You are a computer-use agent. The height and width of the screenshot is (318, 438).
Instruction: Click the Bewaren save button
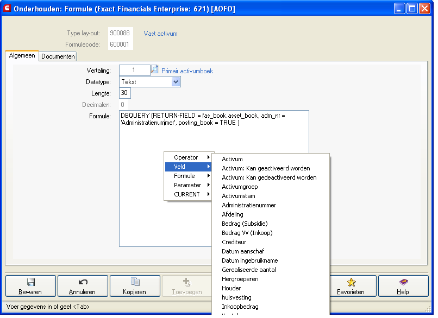(x=30, y=286)
